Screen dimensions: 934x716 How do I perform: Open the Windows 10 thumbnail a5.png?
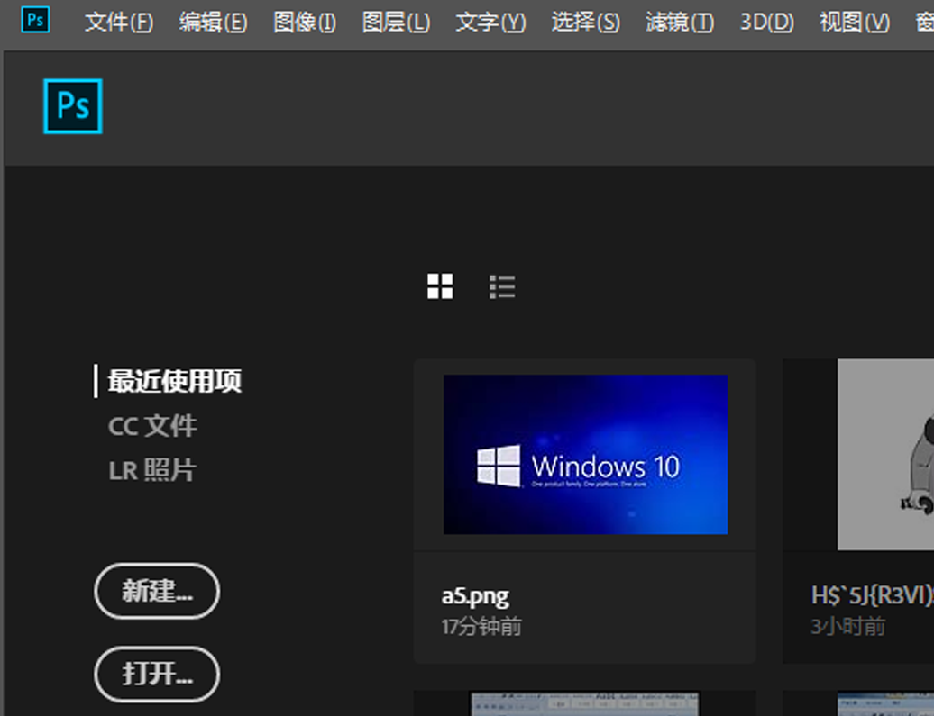pyautogui.click(x=585, y=454)
